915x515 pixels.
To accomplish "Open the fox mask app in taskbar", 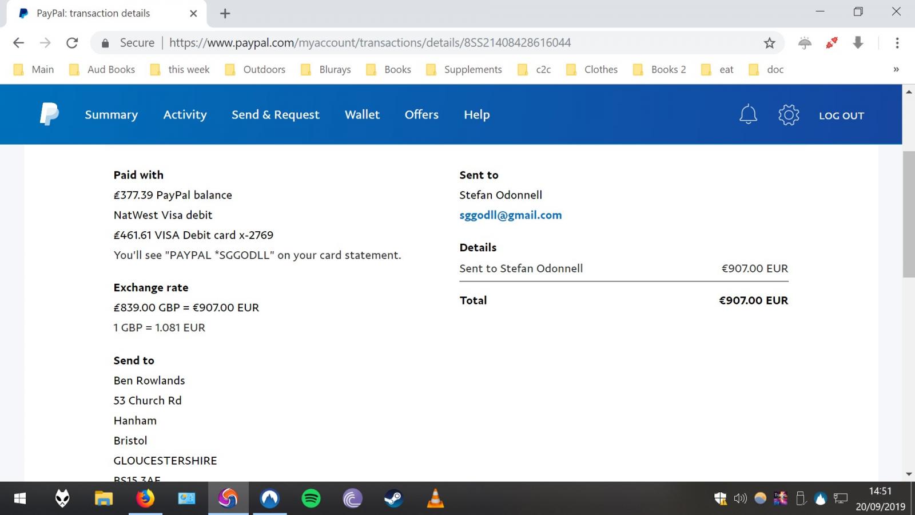I will point(62,498).
